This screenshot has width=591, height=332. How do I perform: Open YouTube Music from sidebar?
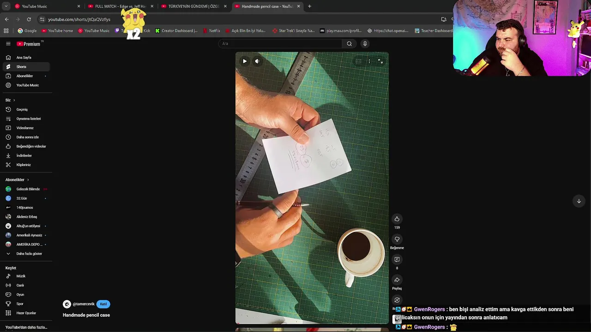[26, 85]
